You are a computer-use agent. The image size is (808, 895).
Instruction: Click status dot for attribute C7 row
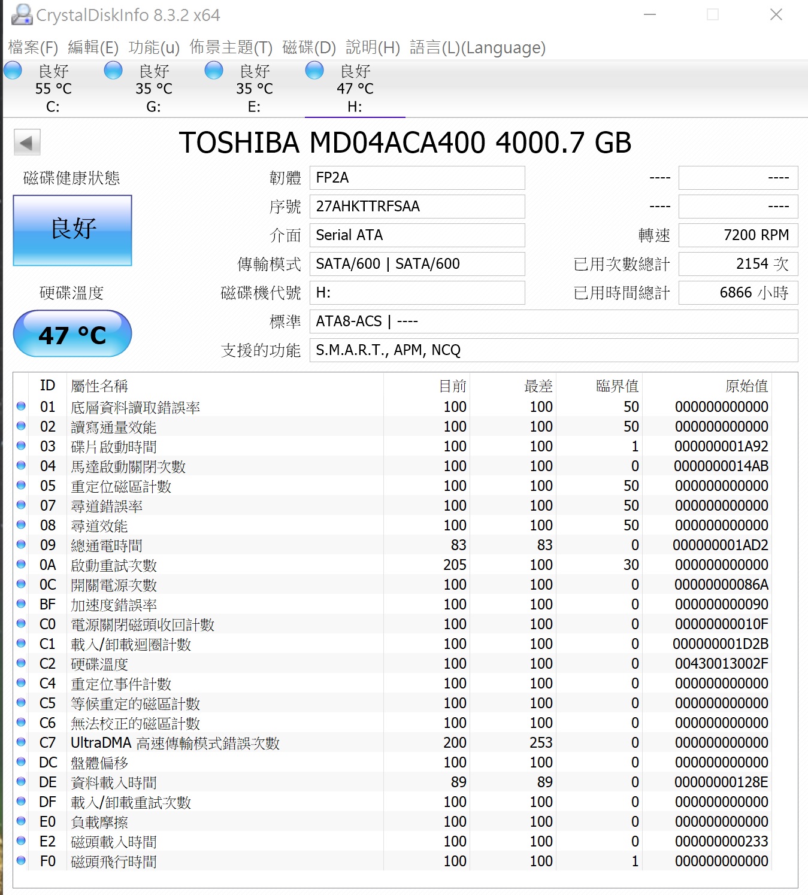[x=21, y=742]
